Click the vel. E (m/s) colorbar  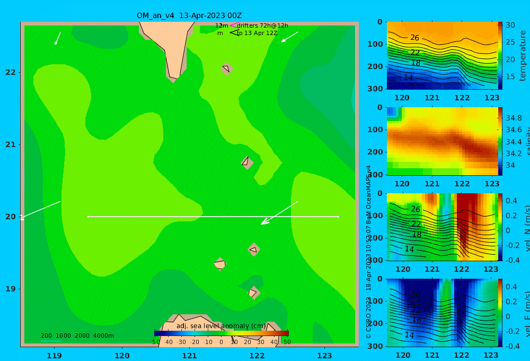500,313
